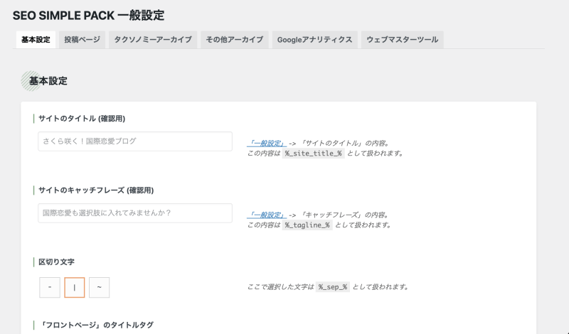This screenshot has width=569, height=334.
Task: Click the 「フロントページ」のタイトルタグ label
Action: pos(96,325)
